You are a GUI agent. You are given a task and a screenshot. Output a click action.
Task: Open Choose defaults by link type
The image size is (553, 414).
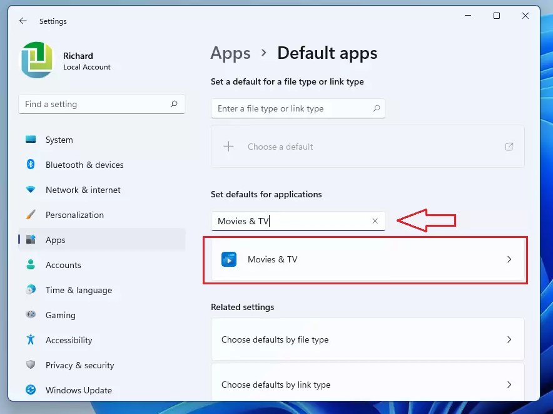367,383
